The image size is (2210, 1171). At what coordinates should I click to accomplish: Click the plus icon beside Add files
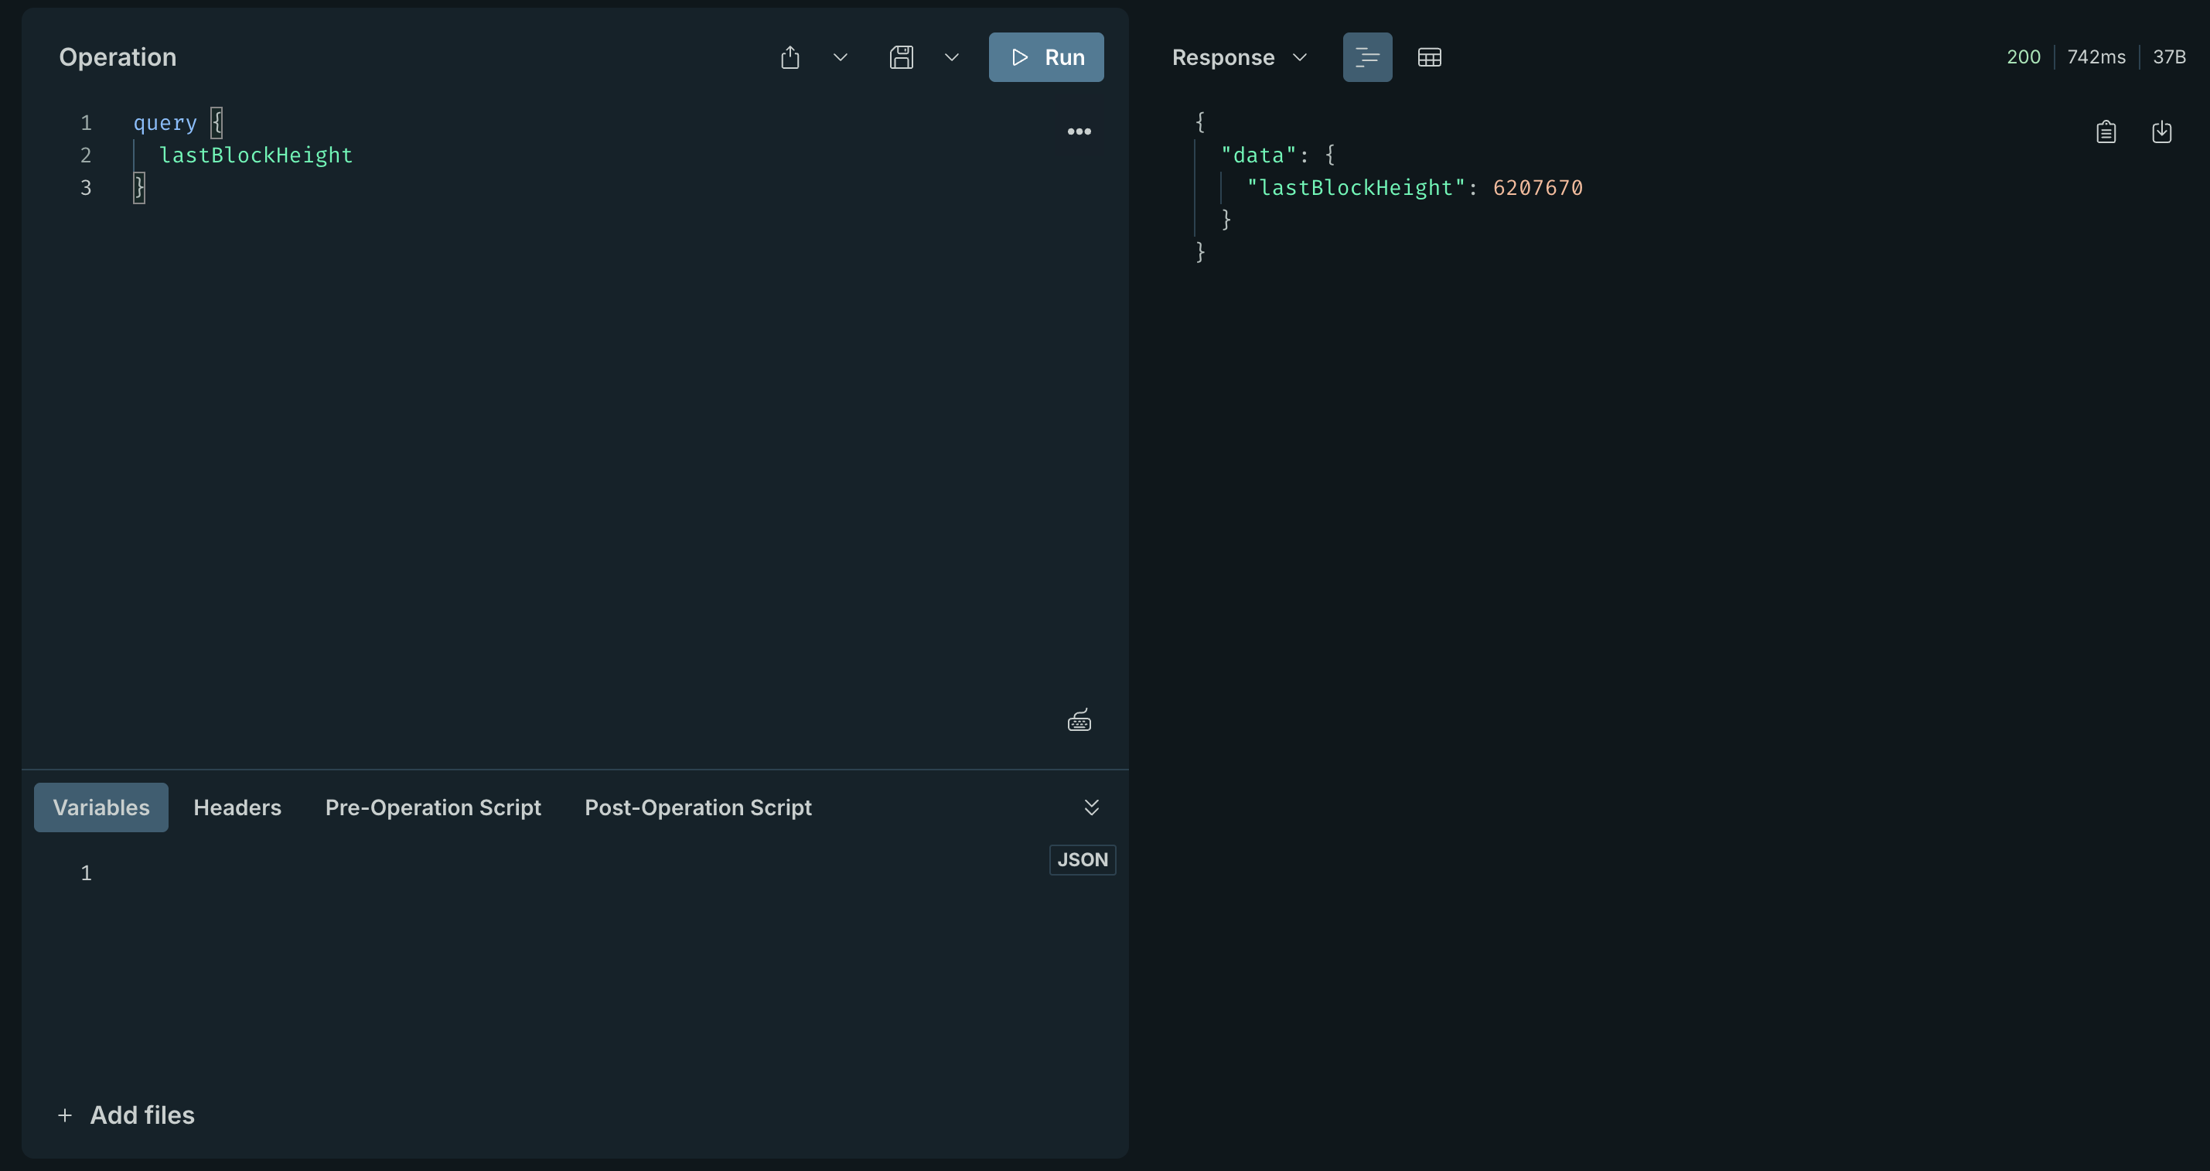point(65,1115)
